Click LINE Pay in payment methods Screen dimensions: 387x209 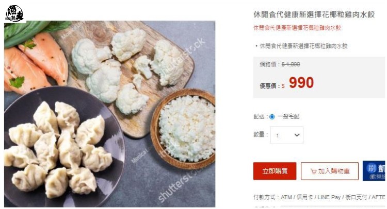click(x=329, y=197)
